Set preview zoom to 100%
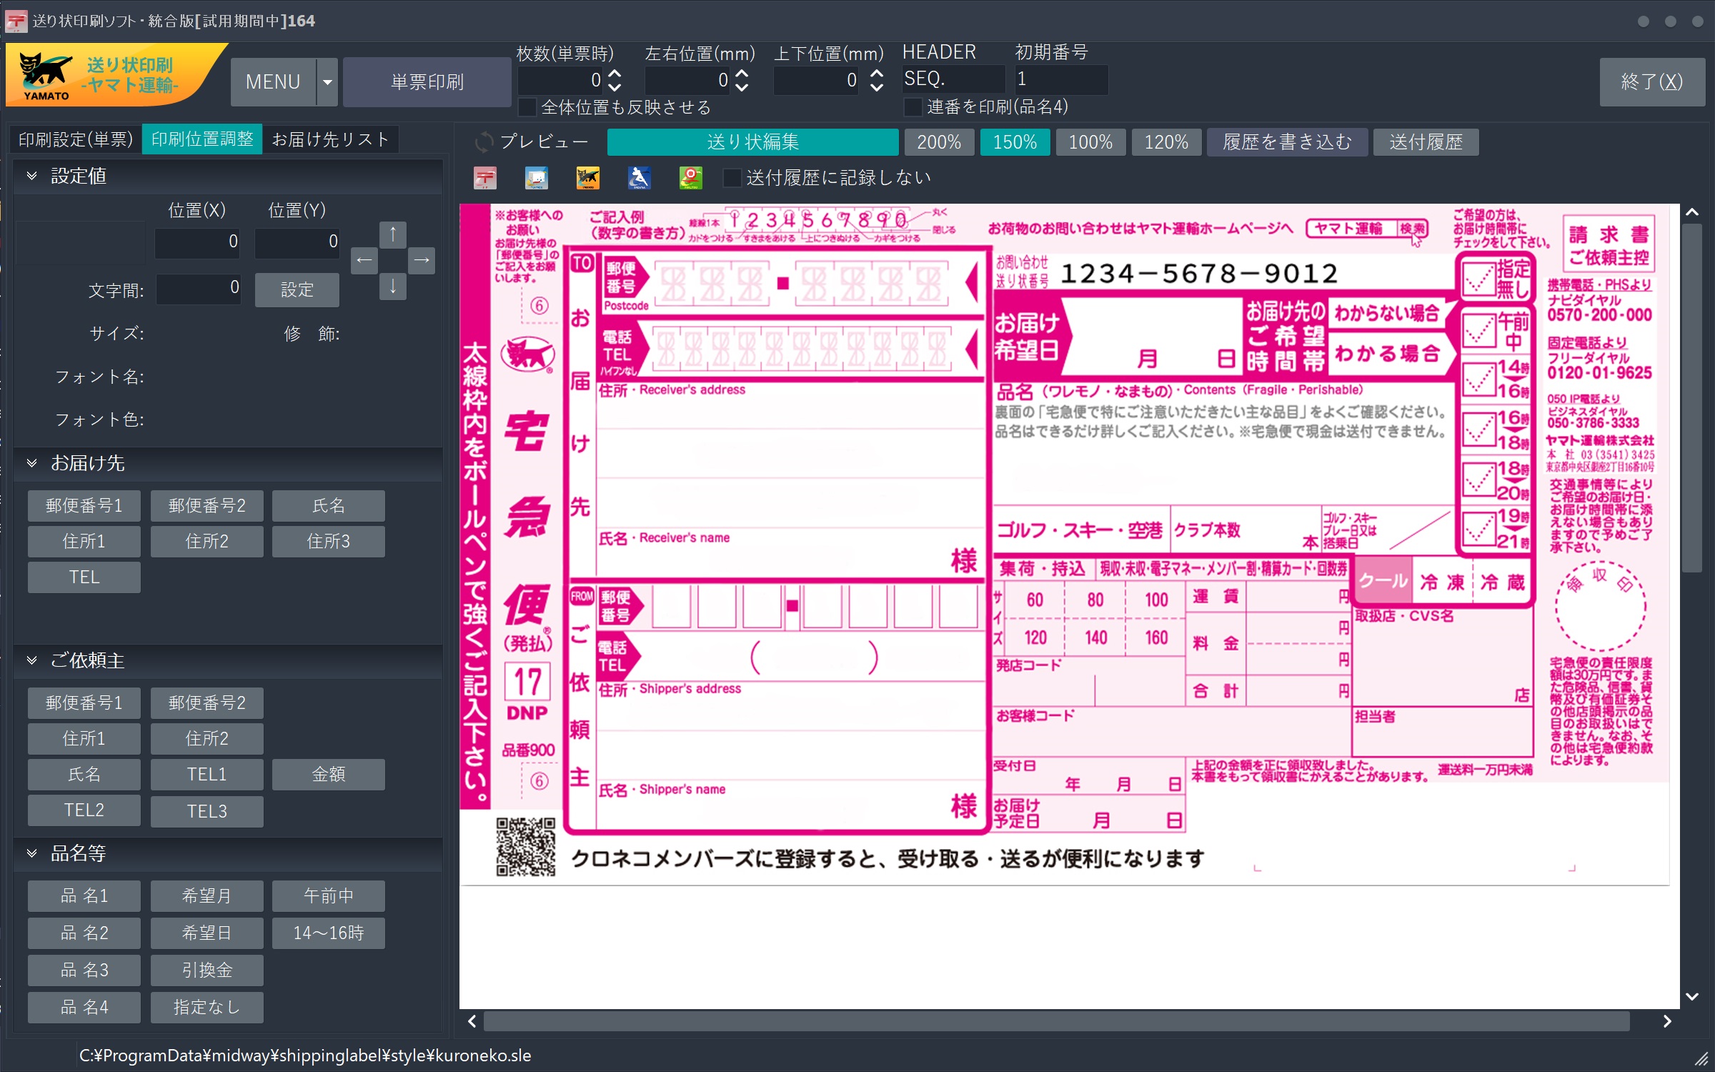Image resolution: width=1715 pixels, height=1072 pixels. point(1090,142)
